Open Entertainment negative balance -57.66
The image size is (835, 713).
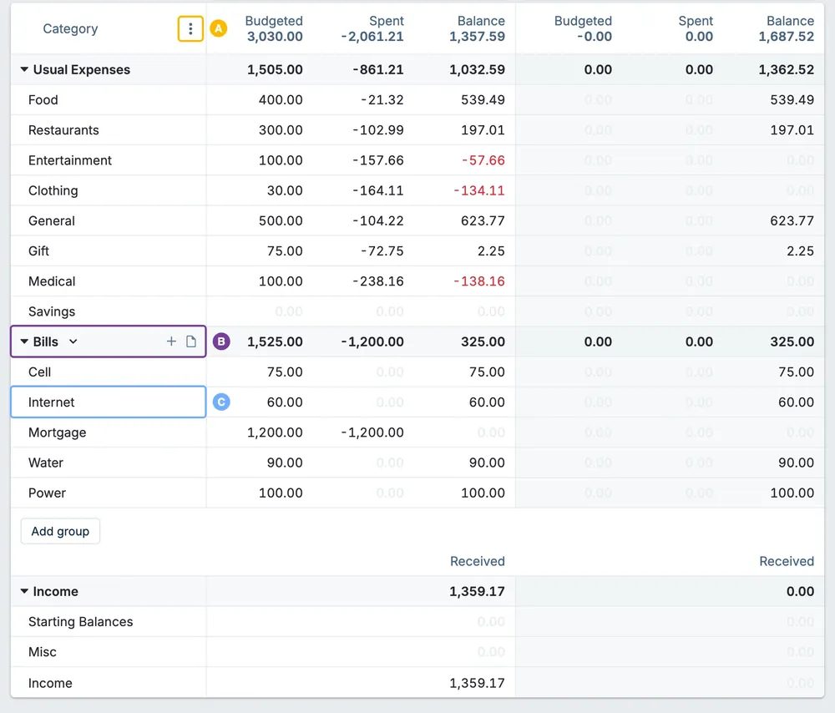pyautogui.click(x=483, y=160)
